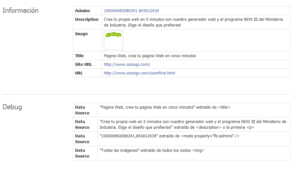Image resolution: width=293 pixels, height=169 pixels.
Task: Click debug text ending 'extraído de <title>'
Action: (x=165, y=107)
